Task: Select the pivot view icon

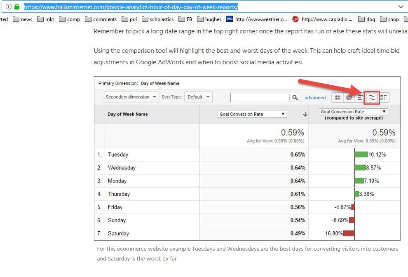Action: [x=384, y=97]
